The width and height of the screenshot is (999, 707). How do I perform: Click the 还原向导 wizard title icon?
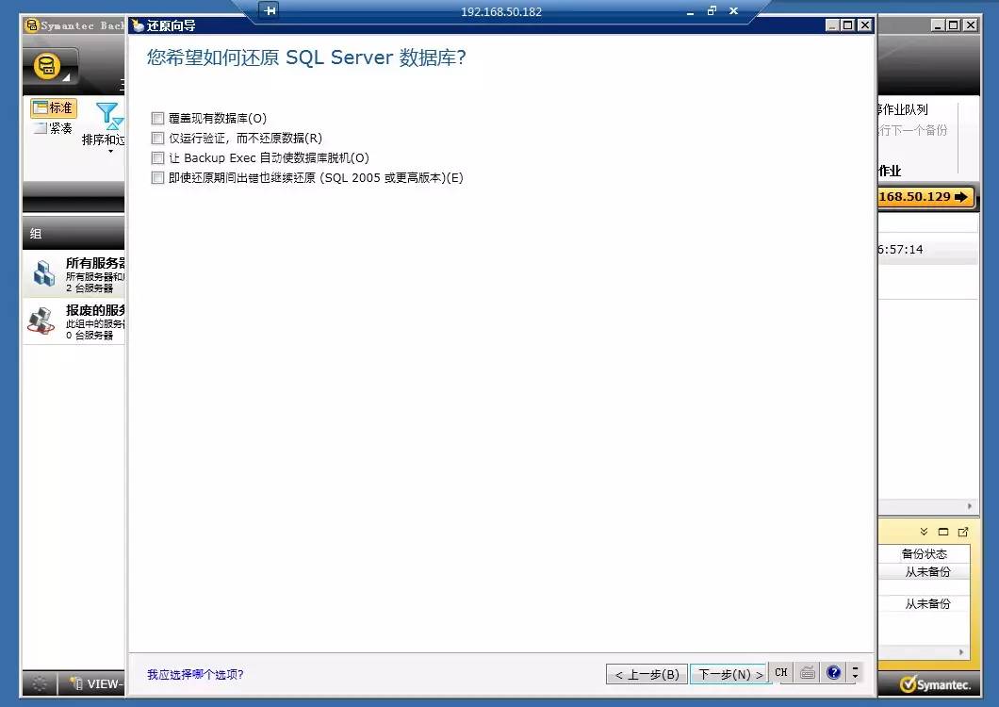[137, 25]
